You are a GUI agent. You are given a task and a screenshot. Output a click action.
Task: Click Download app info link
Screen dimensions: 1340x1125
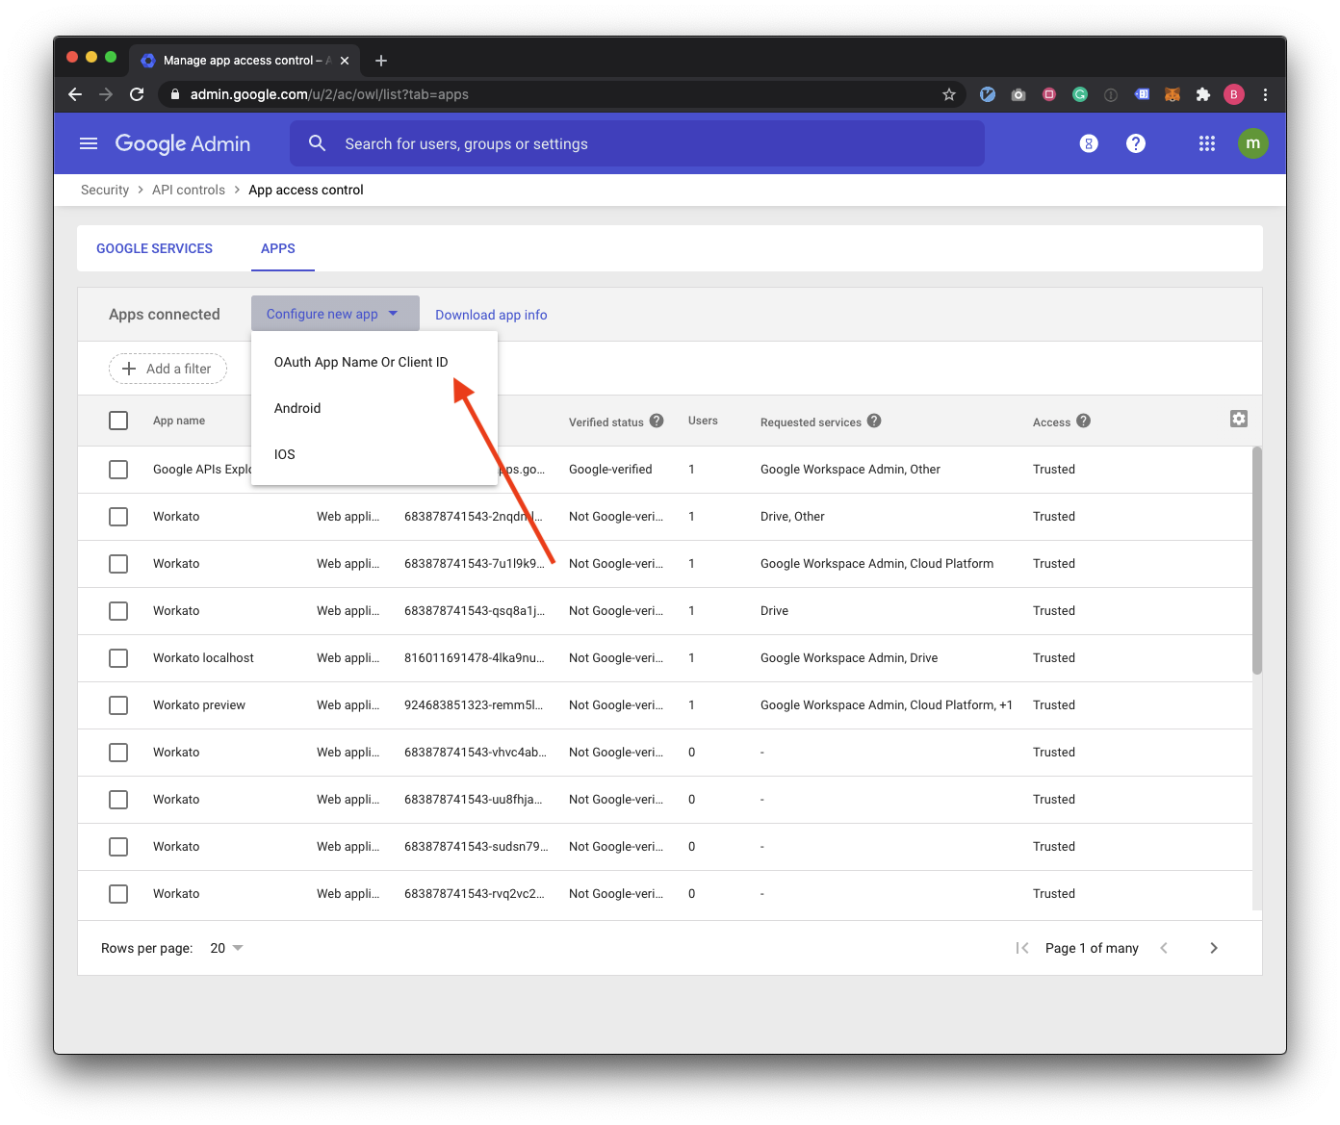click(491, 315)
